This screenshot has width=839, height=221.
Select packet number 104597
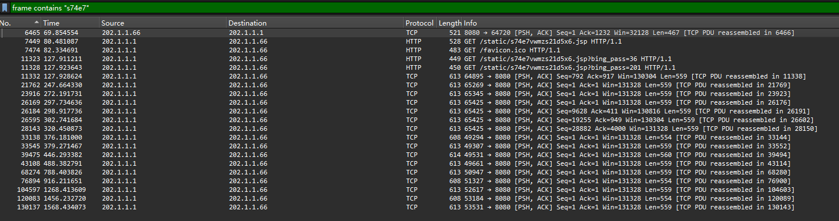pos(419,190)
